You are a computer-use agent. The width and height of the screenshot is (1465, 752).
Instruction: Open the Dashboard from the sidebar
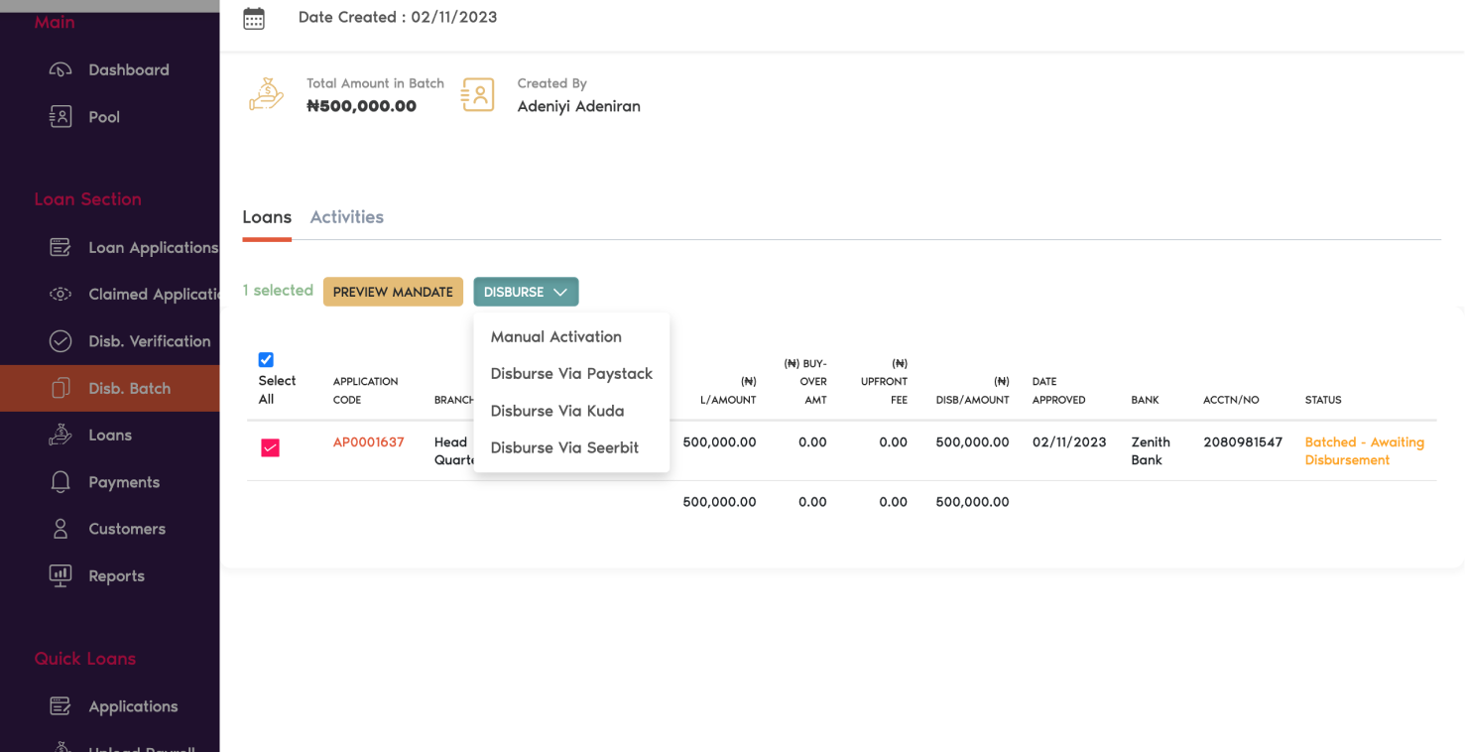pyautogui.click(x=61, y=69)
